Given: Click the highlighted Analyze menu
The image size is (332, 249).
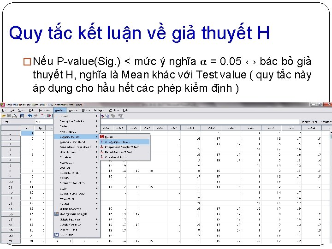Looking at the screenshot, I should (x=60, y=110).
